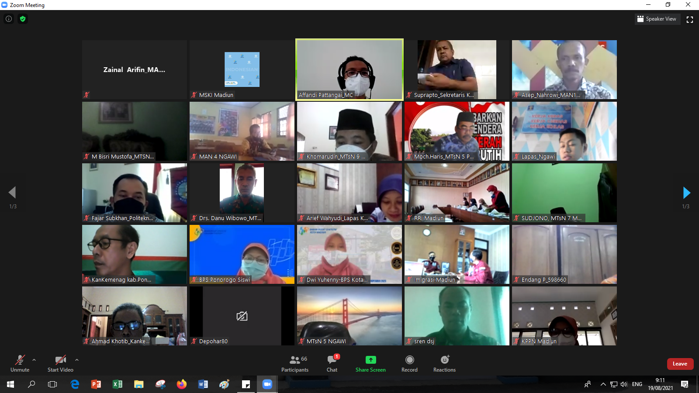The width and height of the screenshot is (699, 393).
Task: Leave the meeting
Action: coord(680,364)
